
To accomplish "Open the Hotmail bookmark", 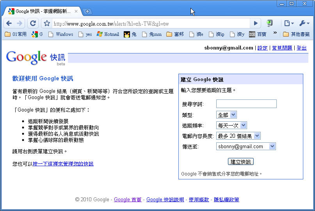I will (108, 34).
